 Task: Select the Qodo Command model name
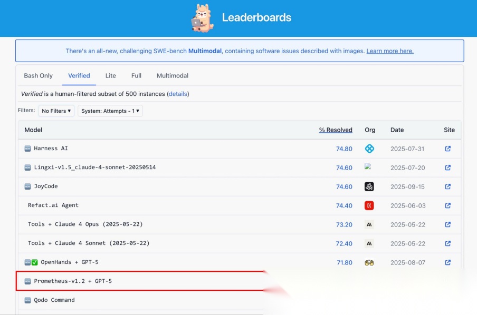click(54, 300)
